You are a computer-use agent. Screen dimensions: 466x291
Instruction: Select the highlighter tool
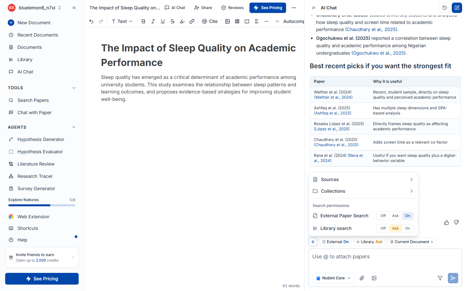182,21
